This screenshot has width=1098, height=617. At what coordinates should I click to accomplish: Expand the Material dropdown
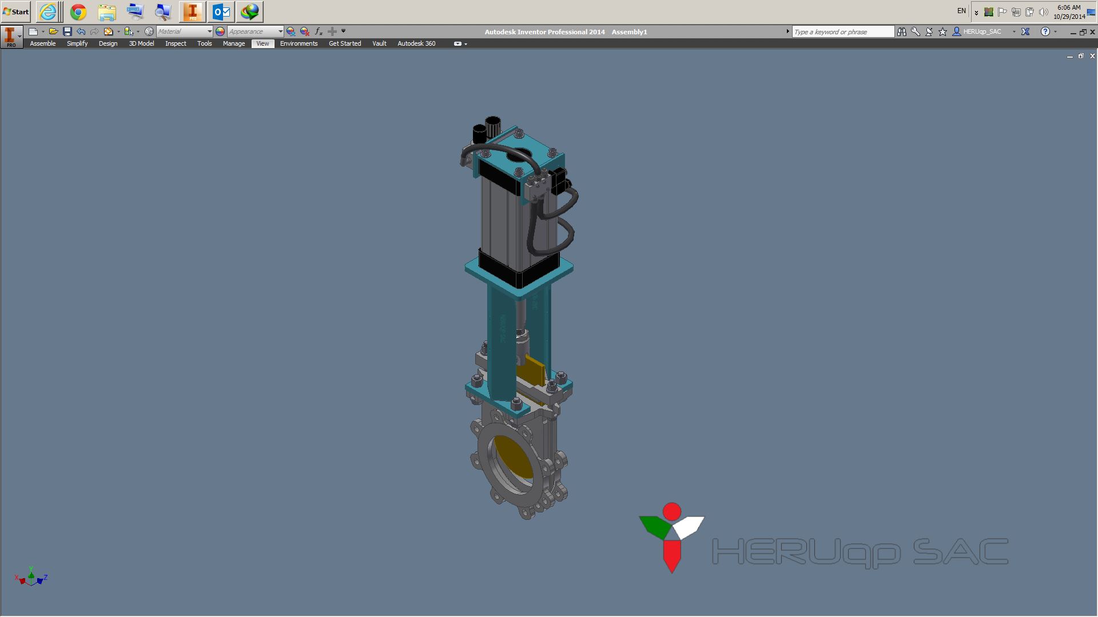[209, 31]
